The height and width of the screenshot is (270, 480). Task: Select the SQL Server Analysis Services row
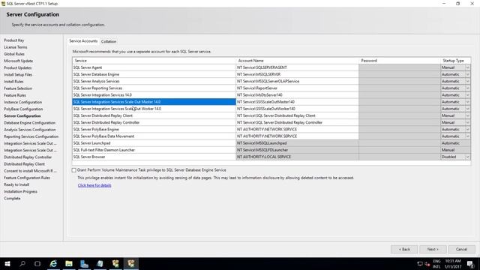[x=154, y=81]
